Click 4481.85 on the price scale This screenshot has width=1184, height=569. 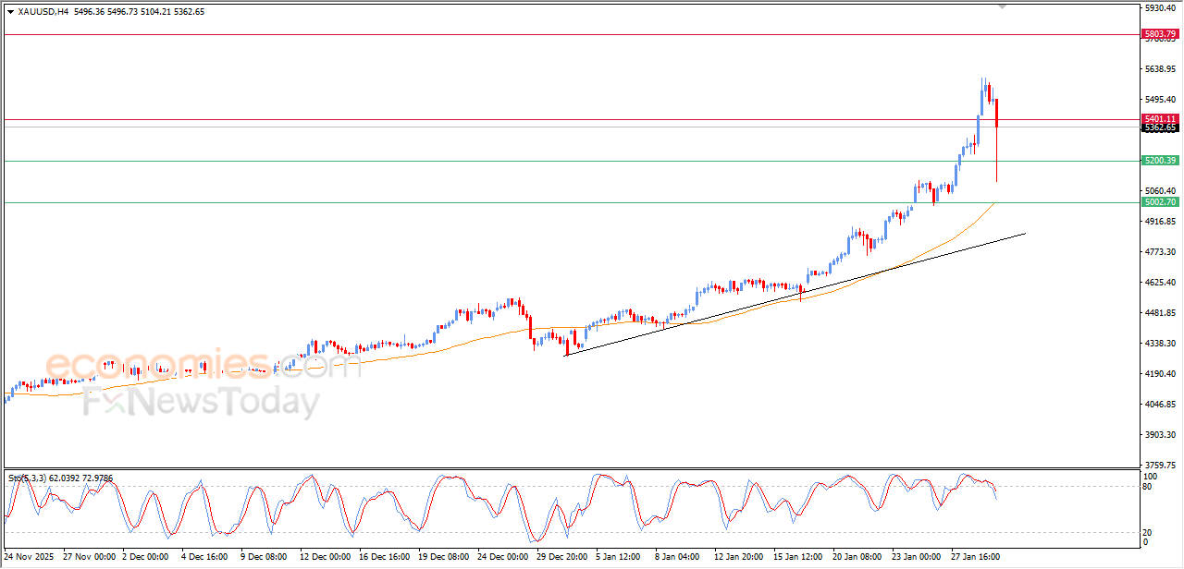[x=1160, y=313]
